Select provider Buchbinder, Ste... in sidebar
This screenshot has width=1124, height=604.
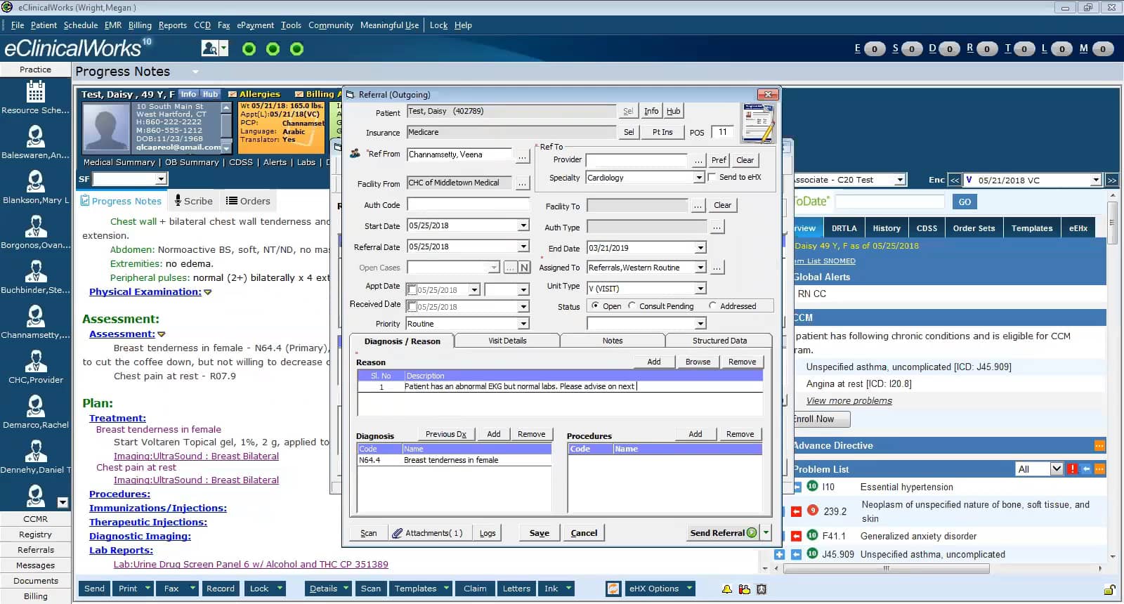tap(35, 271)
